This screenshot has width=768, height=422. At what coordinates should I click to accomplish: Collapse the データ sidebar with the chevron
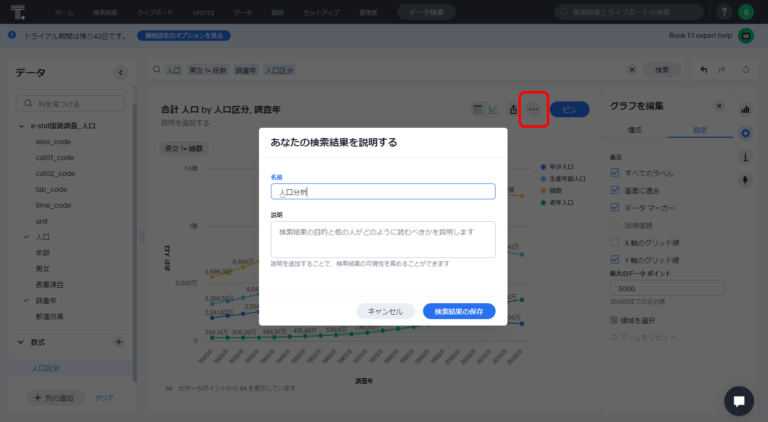coord(120,73)
